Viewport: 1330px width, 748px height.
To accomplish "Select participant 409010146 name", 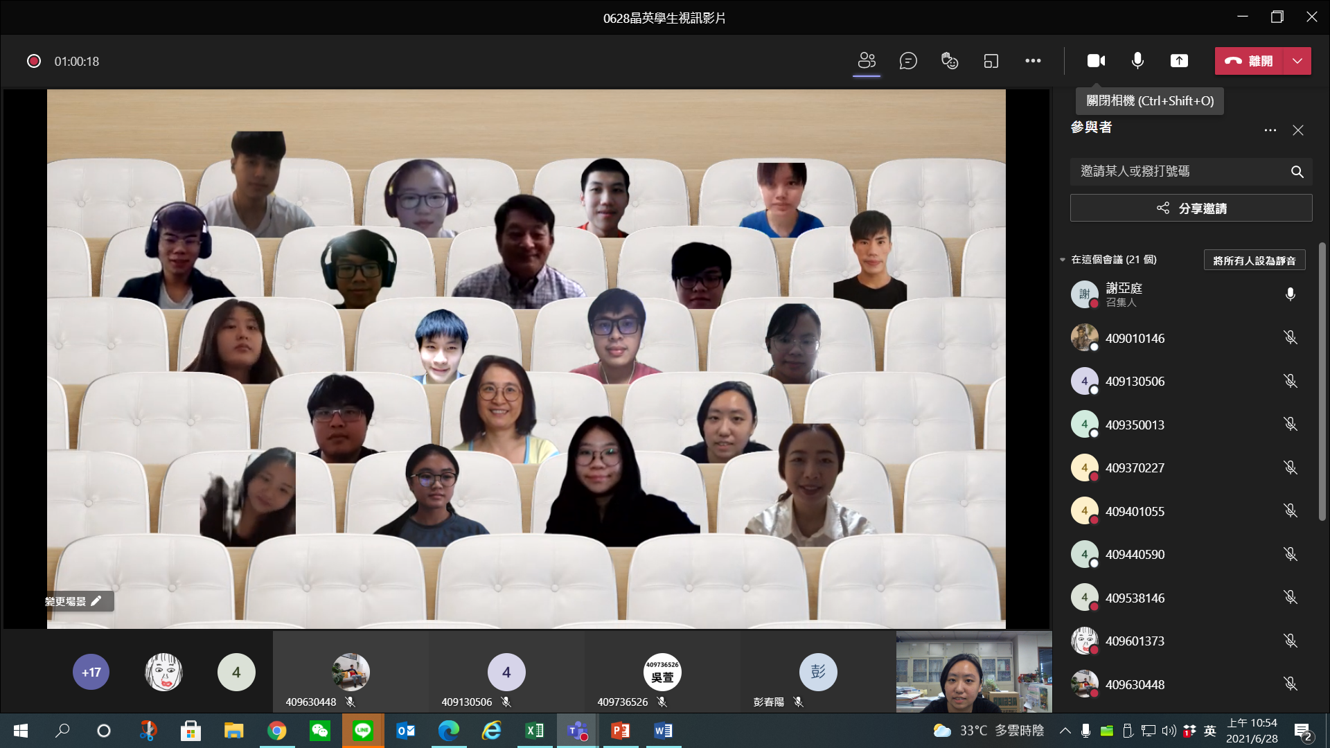I will 1135,339.
